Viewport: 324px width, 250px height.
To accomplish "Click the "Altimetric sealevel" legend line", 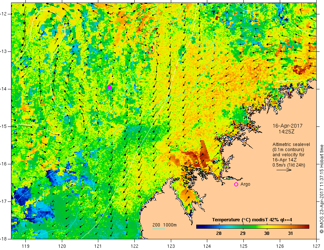I will [291, 144].
